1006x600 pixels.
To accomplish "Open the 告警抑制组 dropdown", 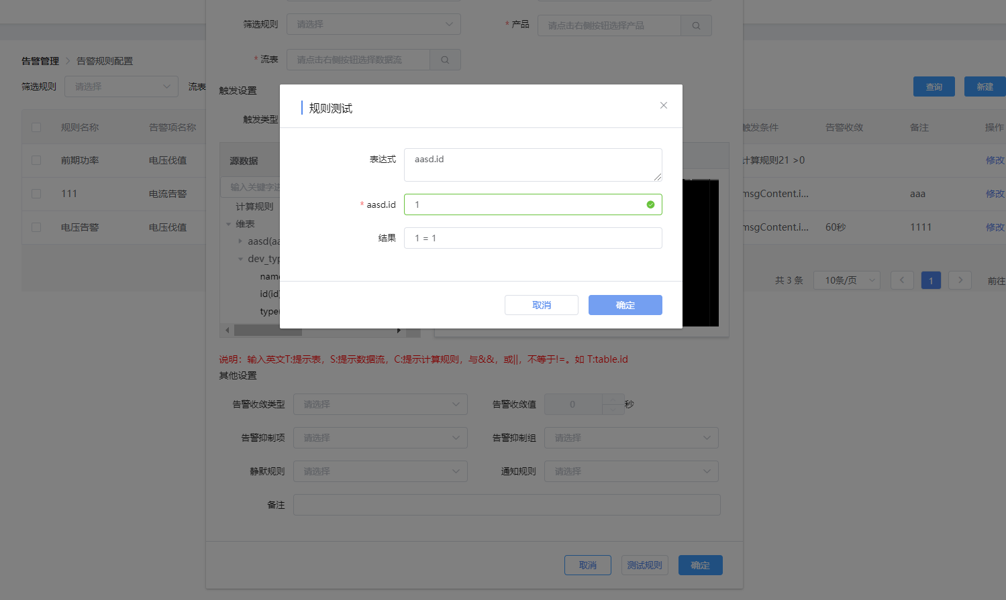I will point(632,438).
